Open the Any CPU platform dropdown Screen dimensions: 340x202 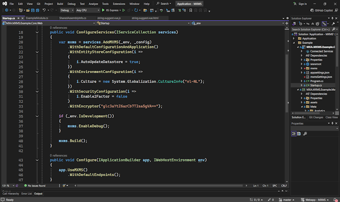pos(87,10)
